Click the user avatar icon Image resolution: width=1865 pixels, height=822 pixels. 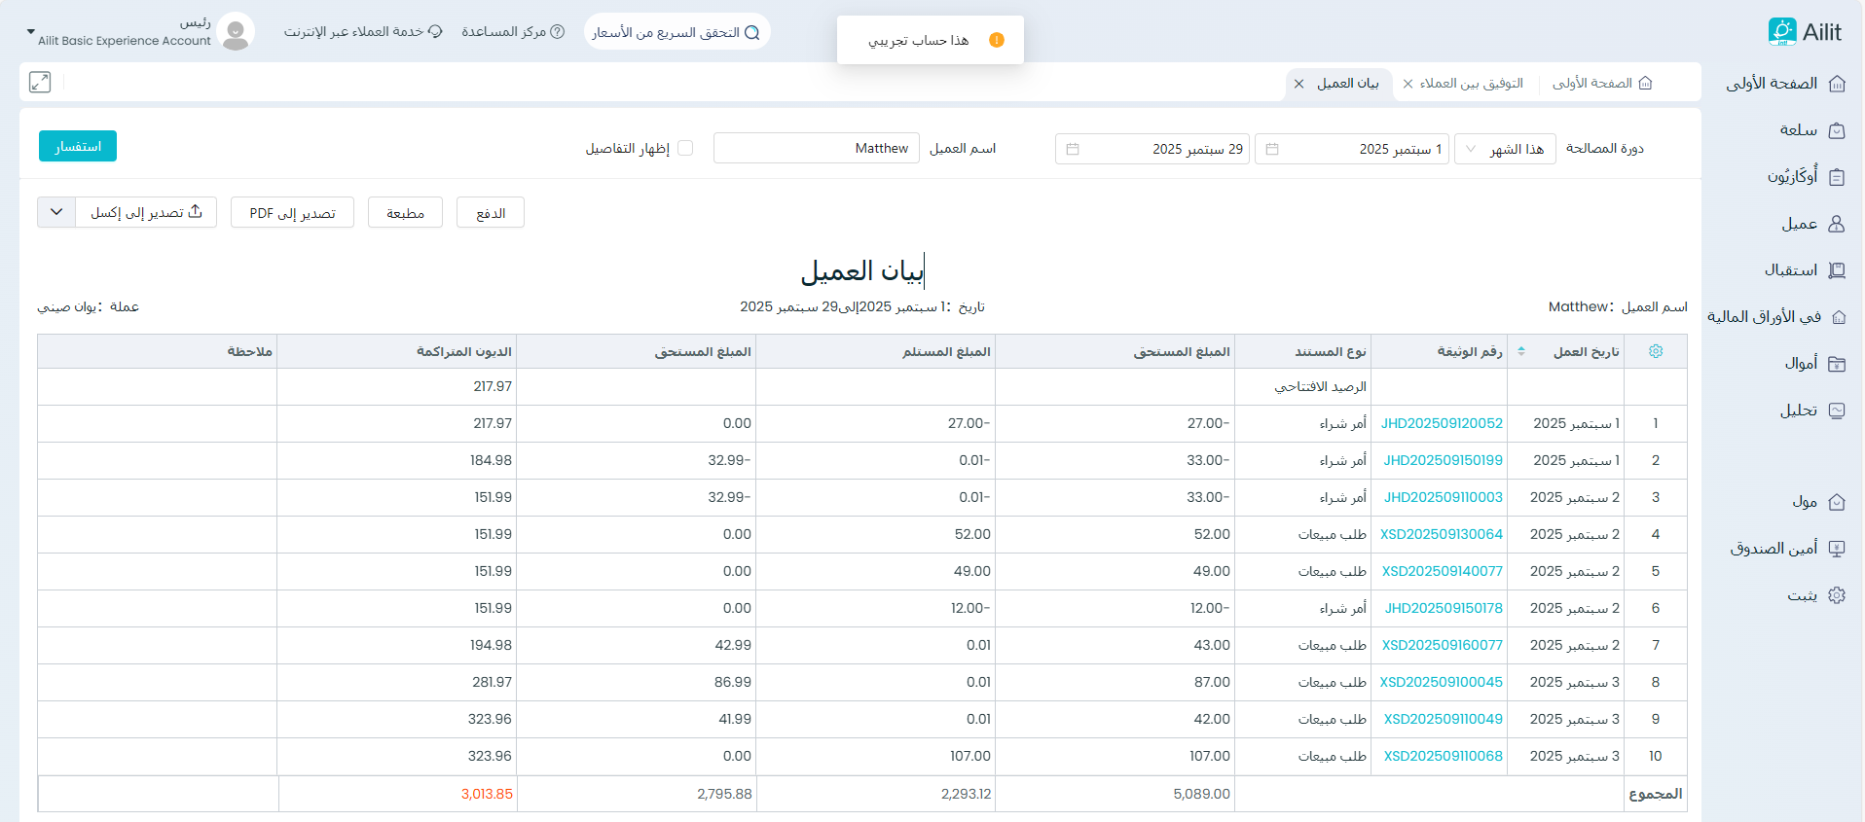(236, 32)
